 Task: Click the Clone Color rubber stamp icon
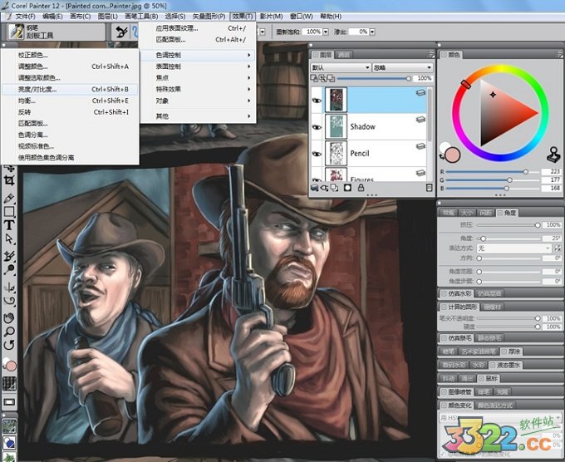(553, 155)
